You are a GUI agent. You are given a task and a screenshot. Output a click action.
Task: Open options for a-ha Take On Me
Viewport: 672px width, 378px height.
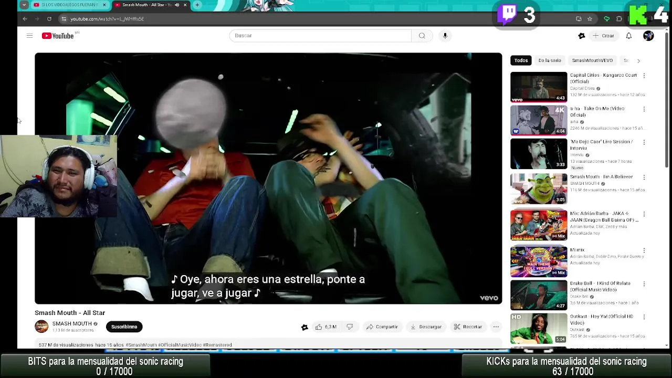644,109
